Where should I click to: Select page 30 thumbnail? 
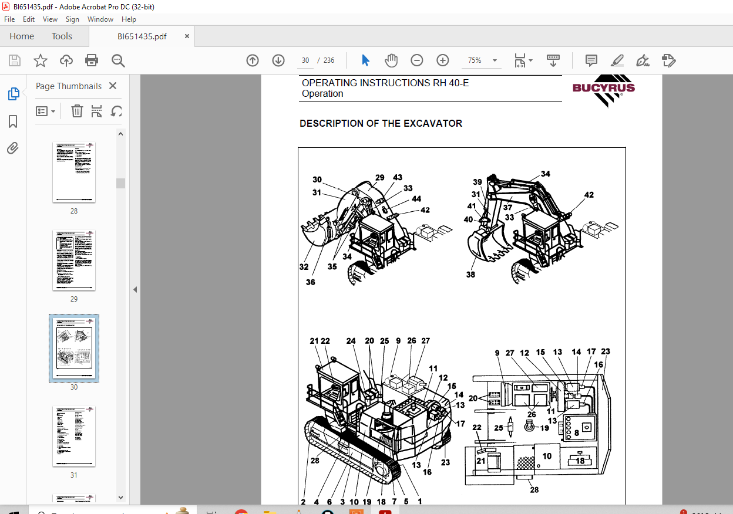click(74, 348)
